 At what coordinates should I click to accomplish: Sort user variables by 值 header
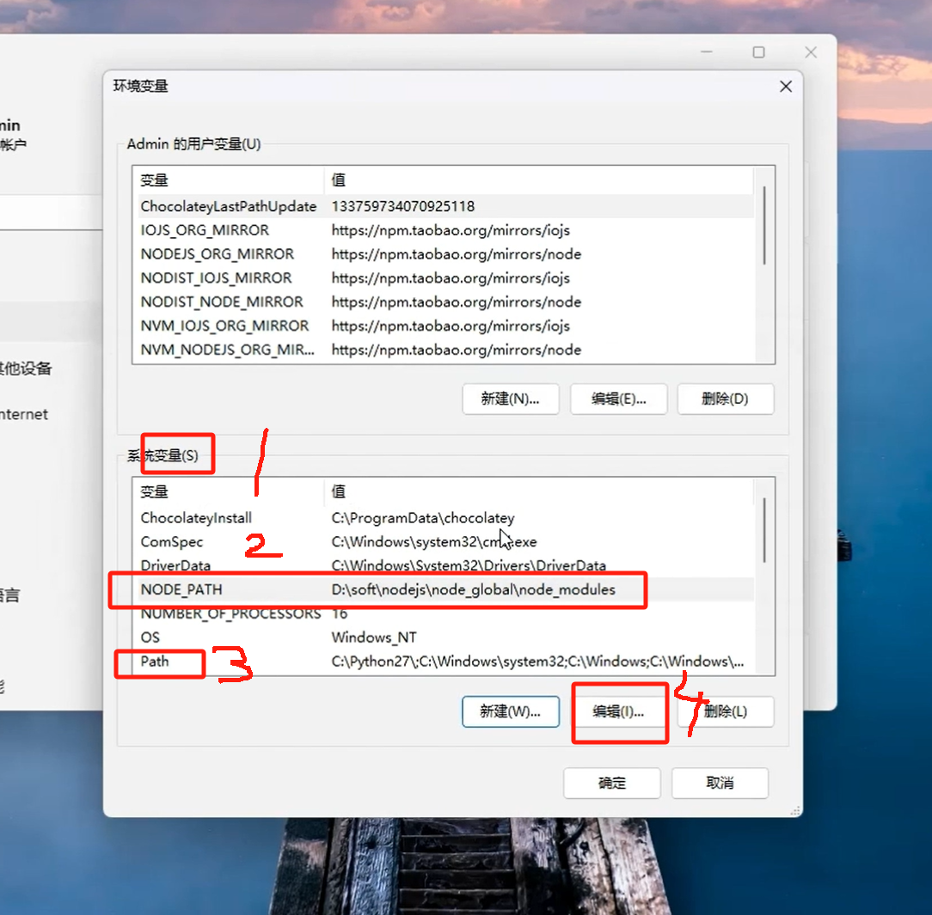coord(538,180)
